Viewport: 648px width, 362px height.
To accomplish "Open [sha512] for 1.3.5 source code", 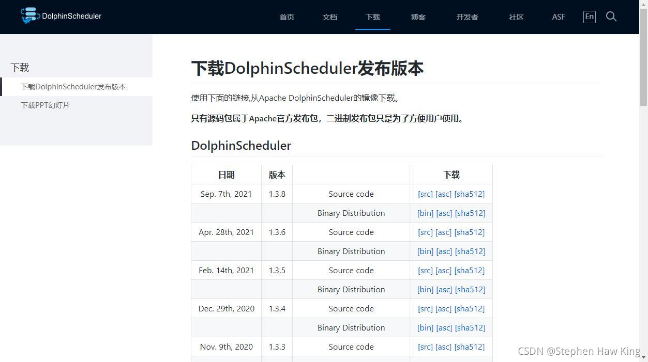I will point(470,271).
